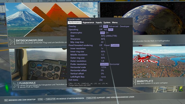Open the Inputs tab
The width and height of the screenshot is (185, 104).
click(x=99, y=23)
